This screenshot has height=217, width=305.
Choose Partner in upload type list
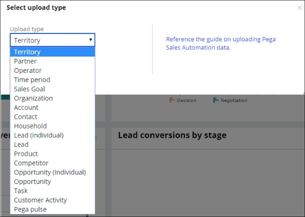[x=25, y=61]
